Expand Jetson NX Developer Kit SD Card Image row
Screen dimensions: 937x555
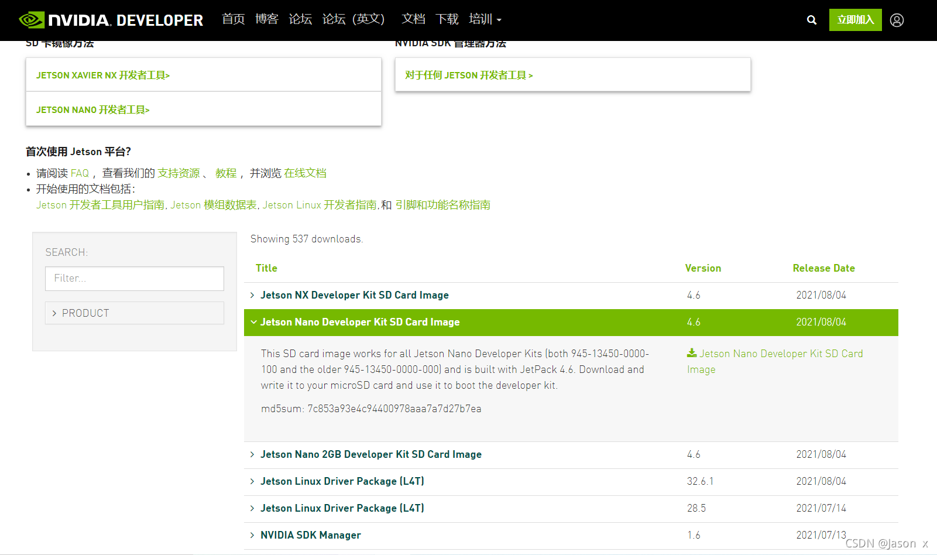571,296
